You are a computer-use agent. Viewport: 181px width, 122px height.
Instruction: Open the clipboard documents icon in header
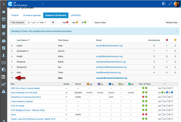pyautogui.click(x=164, y=4)
